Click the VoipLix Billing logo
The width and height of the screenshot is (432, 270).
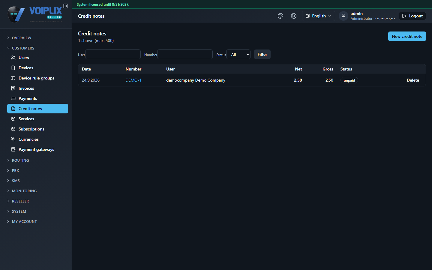(35, 14)
